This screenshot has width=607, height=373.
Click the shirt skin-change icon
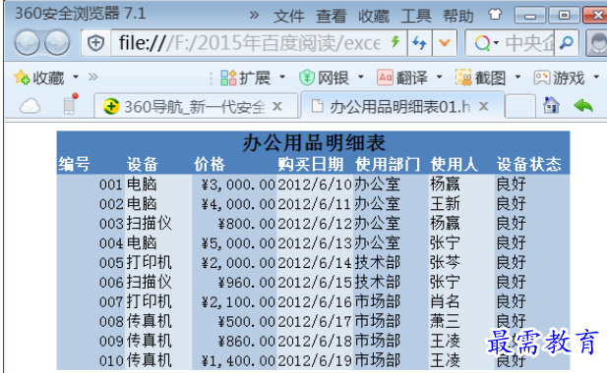point(495,15)
